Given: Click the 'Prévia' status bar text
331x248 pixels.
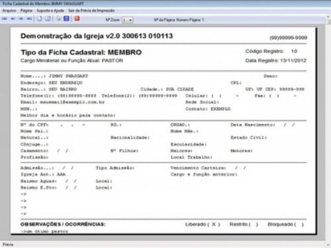Looking at the screenshot, I should pos(8,245).
